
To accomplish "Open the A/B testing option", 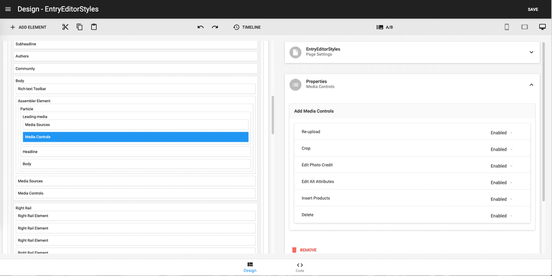I will pyautogui.click(x=385, y=27).
